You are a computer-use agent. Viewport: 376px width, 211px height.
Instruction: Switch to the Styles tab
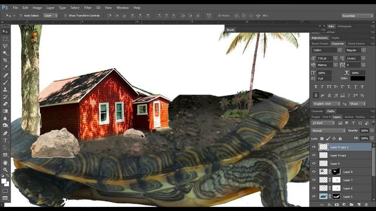335,38
